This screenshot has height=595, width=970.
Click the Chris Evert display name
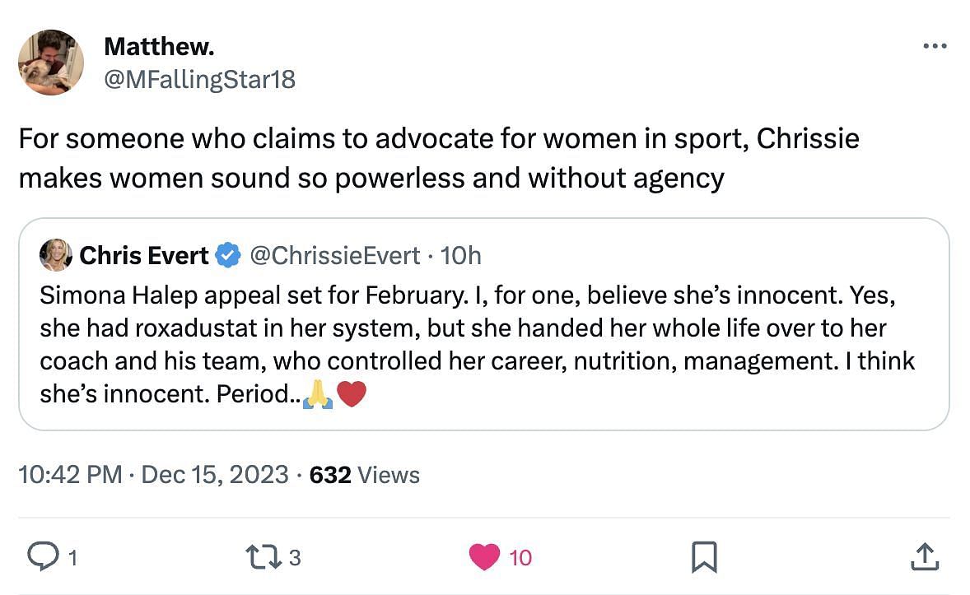pos(144,256)
